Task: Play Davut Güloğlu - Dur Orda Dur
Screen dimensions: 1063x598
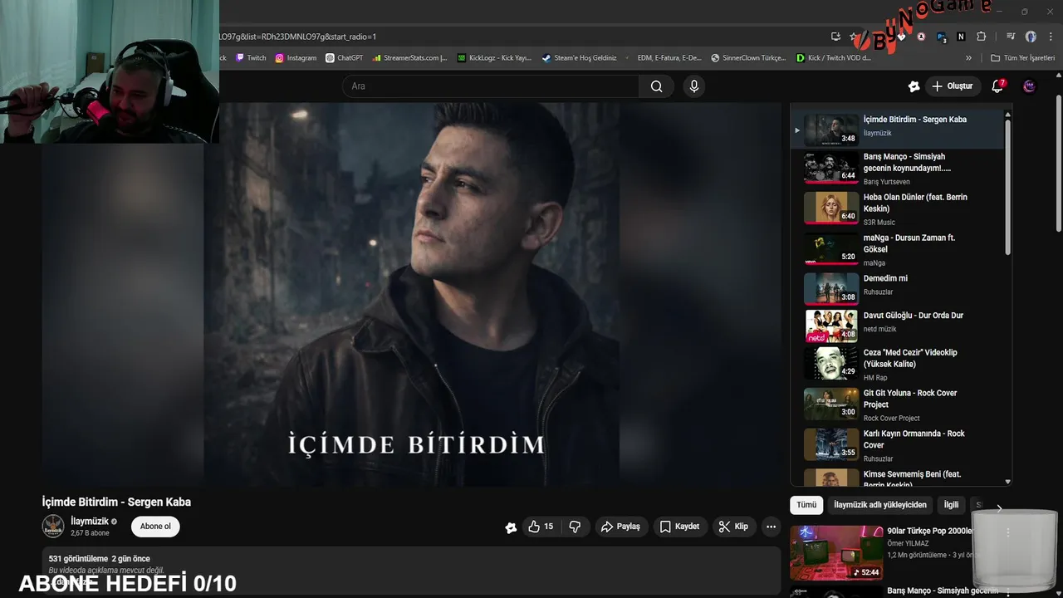Action: (x=897, y=326)
